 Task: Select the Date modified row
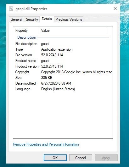pyautogui.click(x=63, y=83)
